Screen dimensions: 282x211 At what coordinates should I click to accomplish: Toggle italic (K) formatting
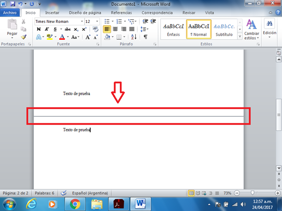coord(47,29)
